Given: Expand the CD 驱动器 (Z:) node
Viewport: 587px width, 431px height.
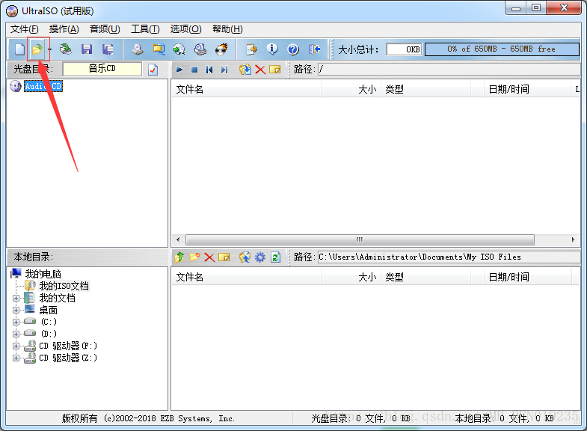Looking at the screenshot, I should tap(16, 358).
